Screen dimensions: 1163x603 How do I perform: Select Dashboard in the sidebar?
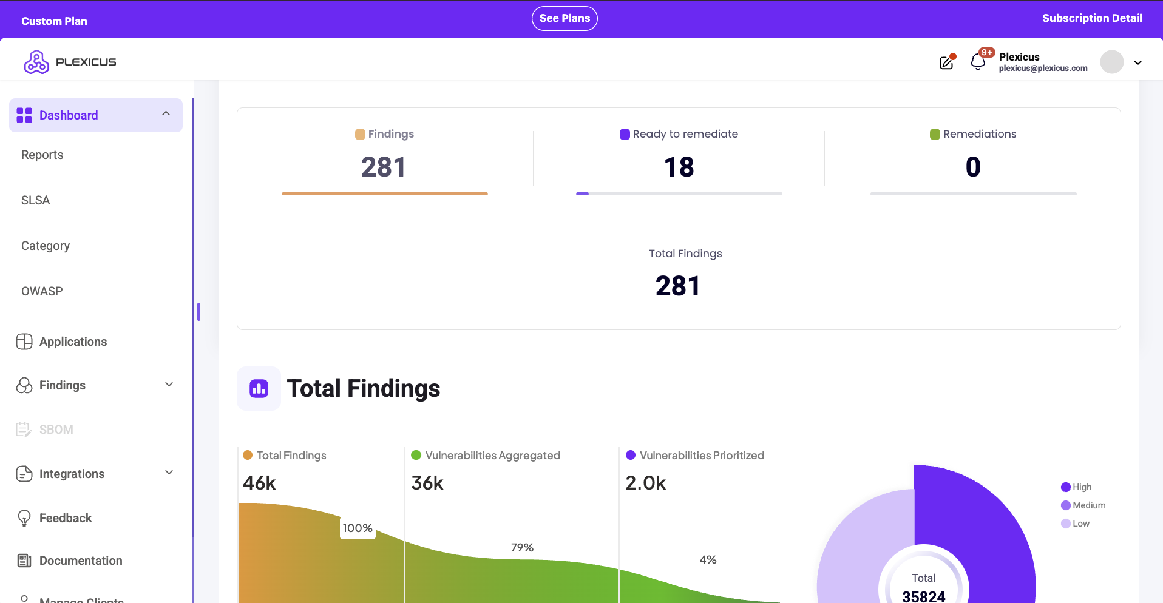point(96,115)
